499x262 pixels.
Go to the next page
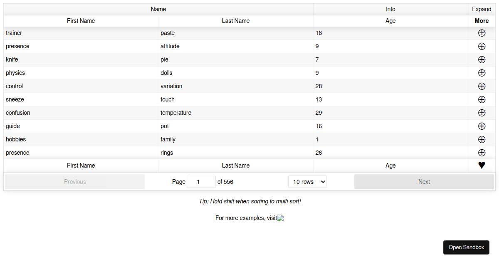[424, 181]
